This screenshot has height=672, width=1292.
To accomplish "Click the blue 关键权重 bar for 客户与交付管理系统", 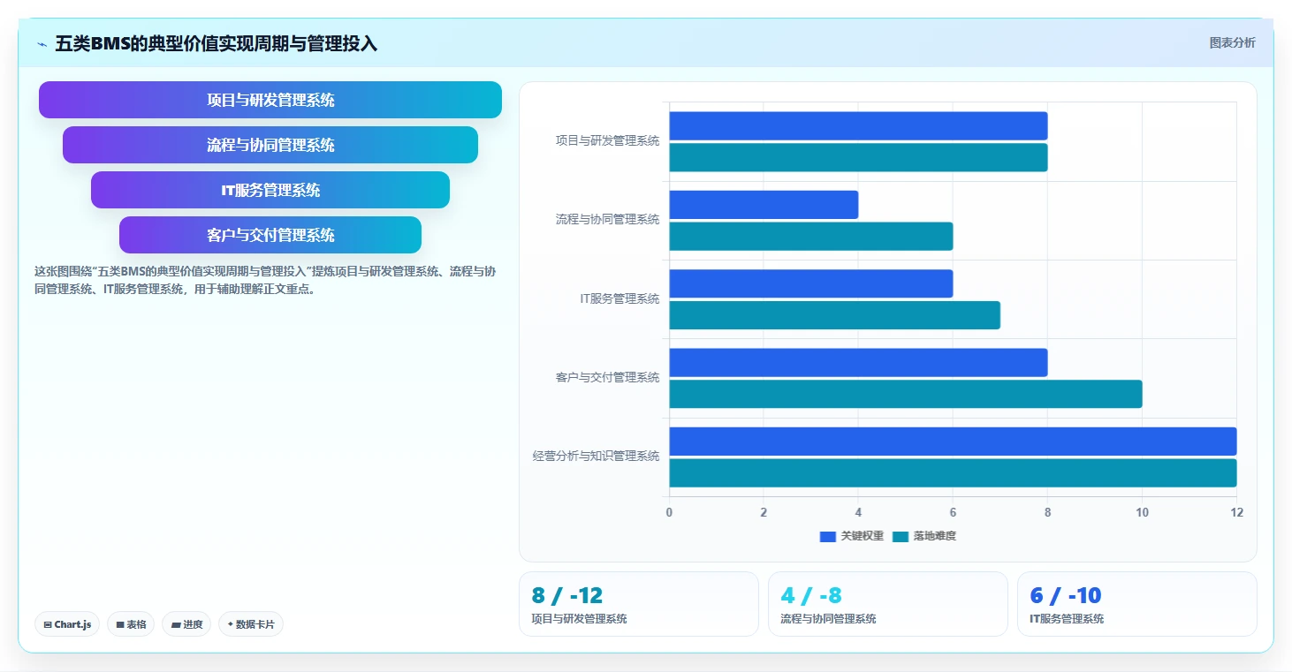I will point(858,363).
